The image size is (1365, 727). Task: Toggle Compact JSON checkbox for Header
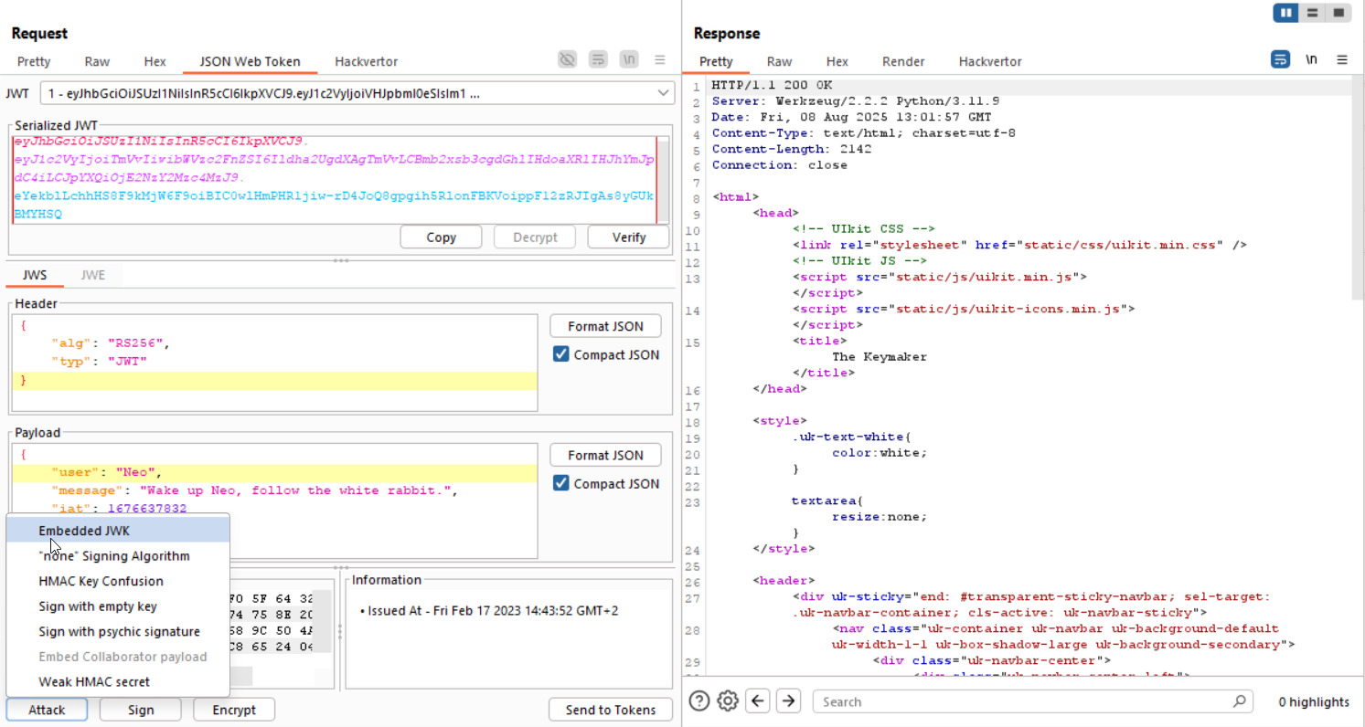coord(561,354)
